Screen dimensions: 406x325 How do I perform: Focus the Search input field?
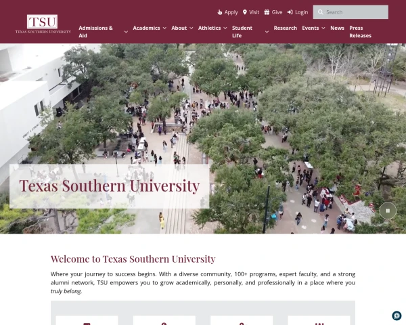[351, 12]
